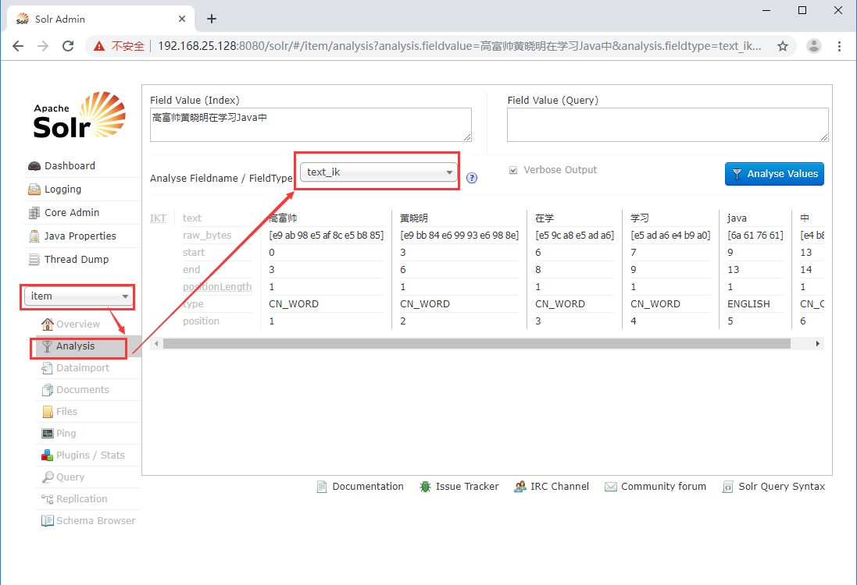
Task: Click the blue help question mark icon
Action: click(472, 178)
